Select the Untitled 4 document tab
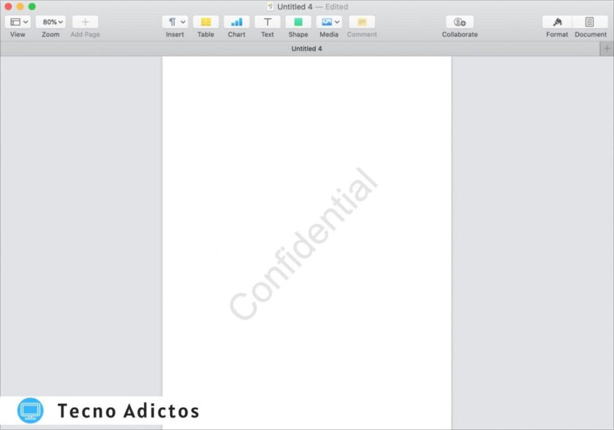 pos(306,49)
